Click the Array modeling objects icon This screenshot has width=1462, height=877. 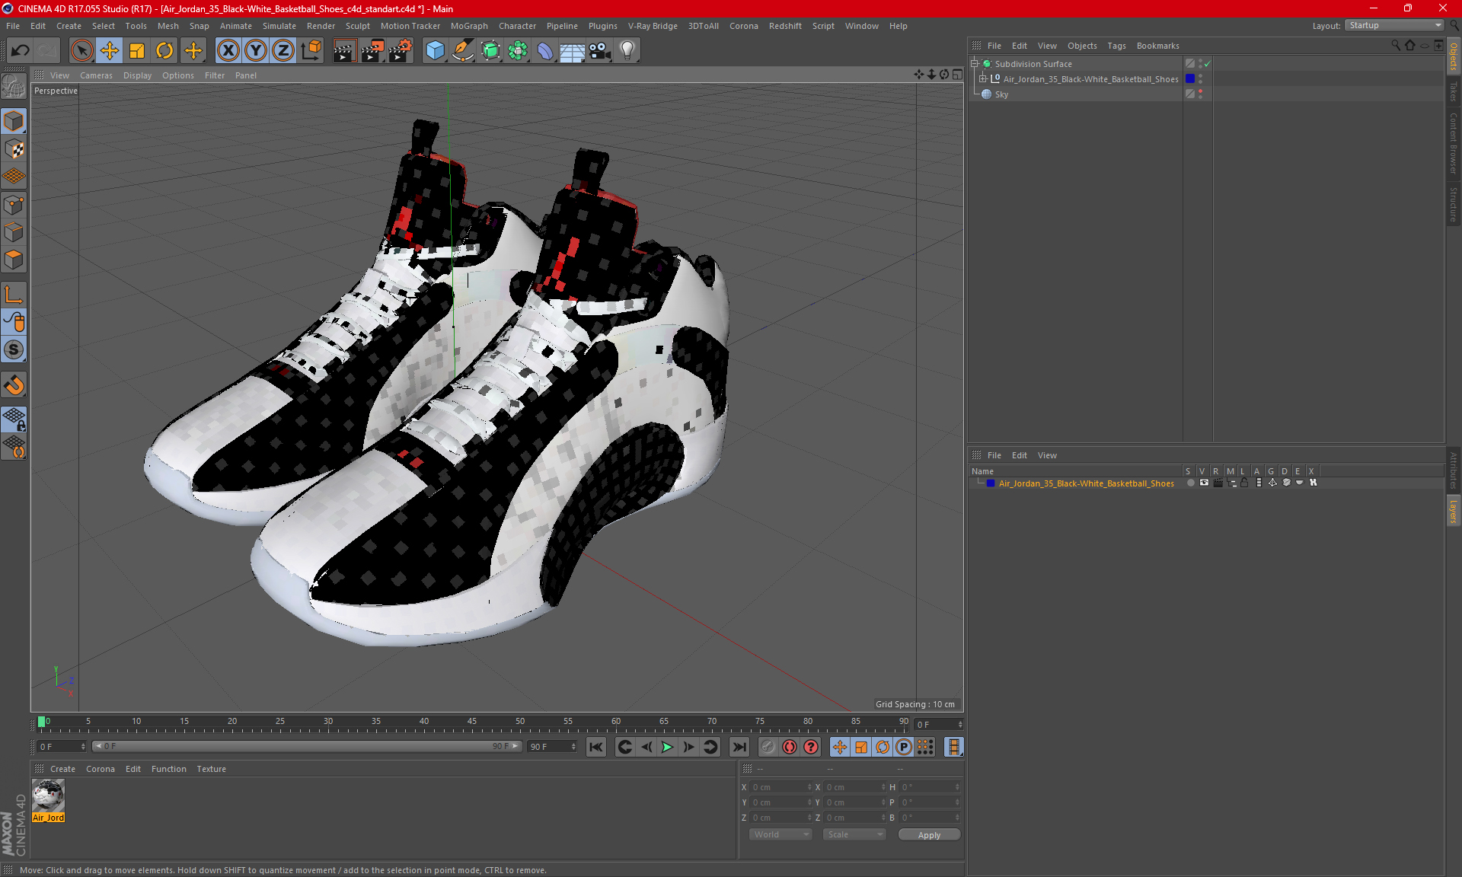pos(518,51)
